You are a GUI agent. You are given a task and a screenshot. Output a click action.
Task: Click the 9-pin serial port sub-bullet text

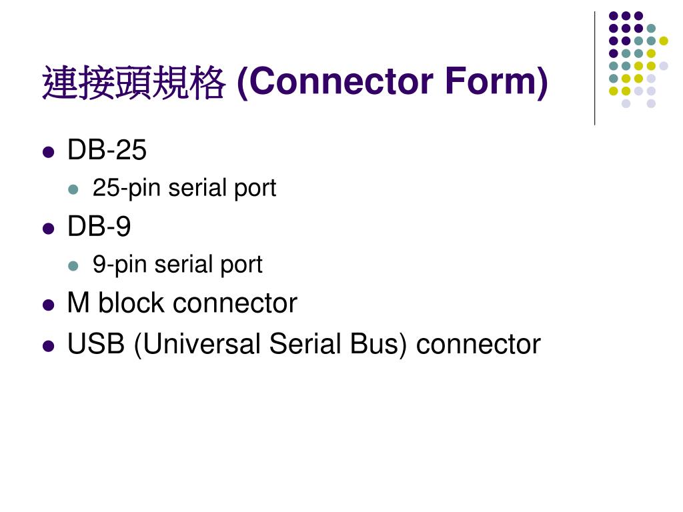click(x=177, y=265)
